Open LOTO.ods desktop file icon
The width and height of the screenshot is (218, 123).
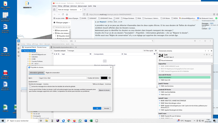(x=5, y=108)
